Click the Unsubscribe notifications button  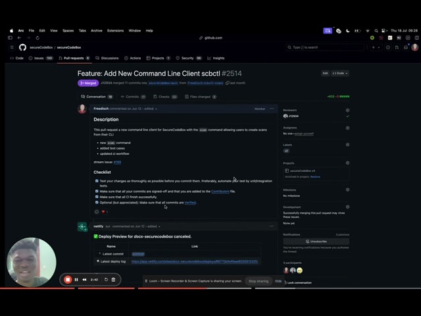pyautogui.click(x=316, y=242)
